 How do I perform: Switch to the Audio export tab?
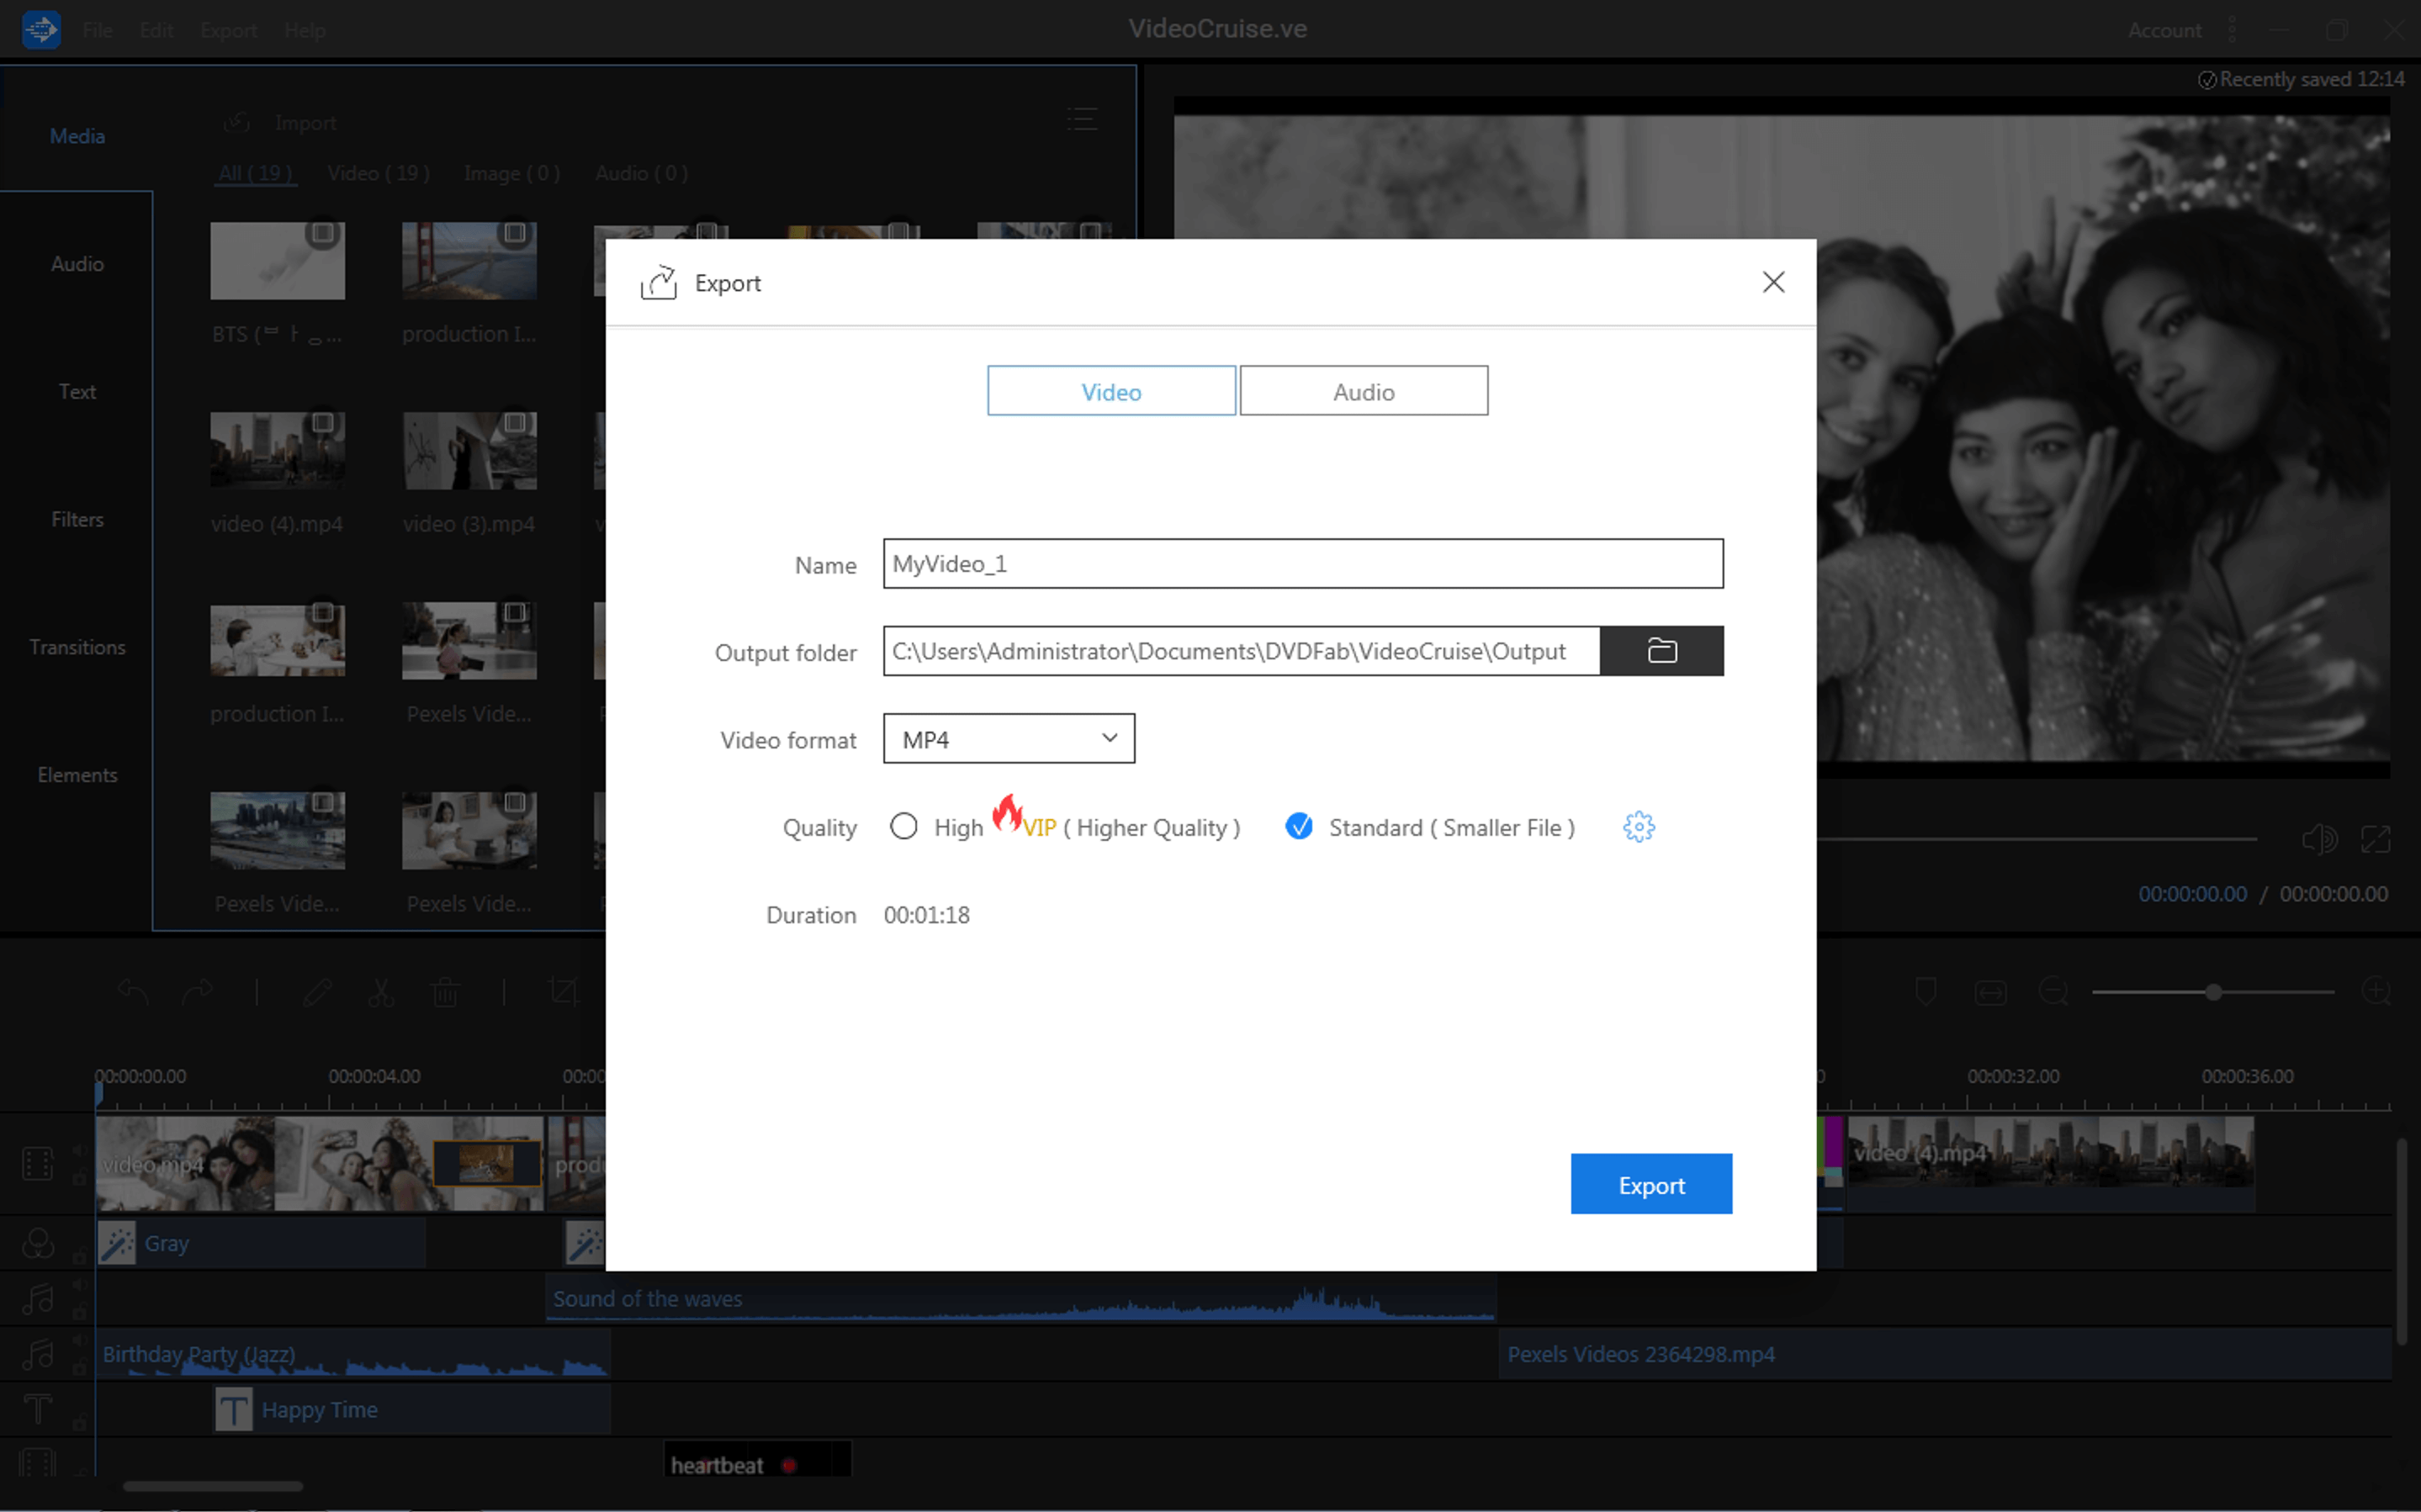coord(1363,391)
